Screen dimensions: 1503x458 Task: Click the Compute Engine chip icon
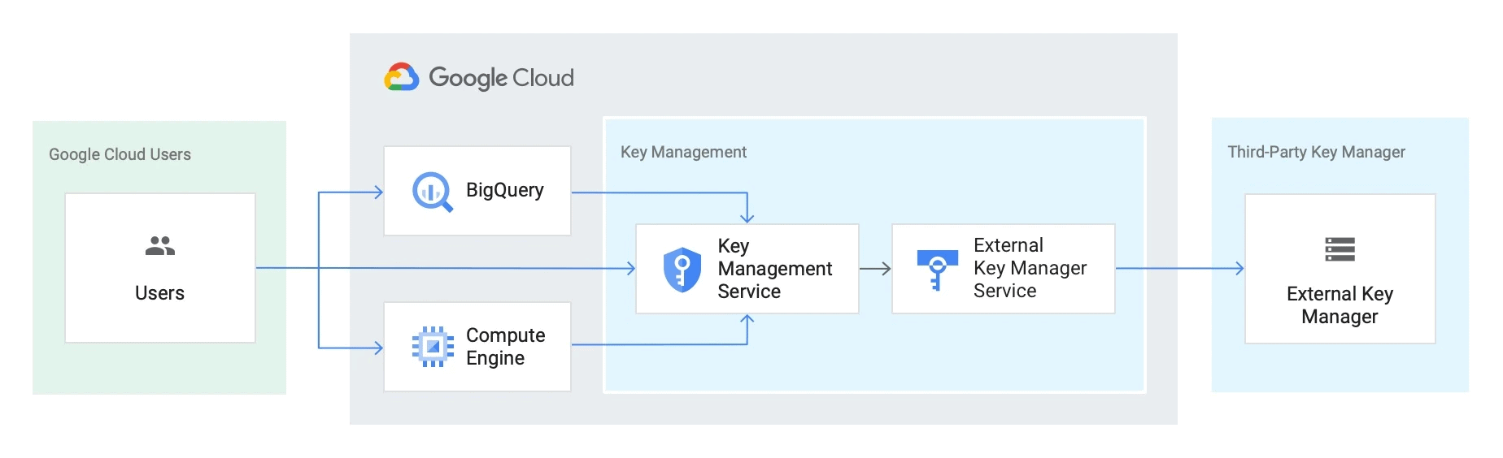click(433, 347)
